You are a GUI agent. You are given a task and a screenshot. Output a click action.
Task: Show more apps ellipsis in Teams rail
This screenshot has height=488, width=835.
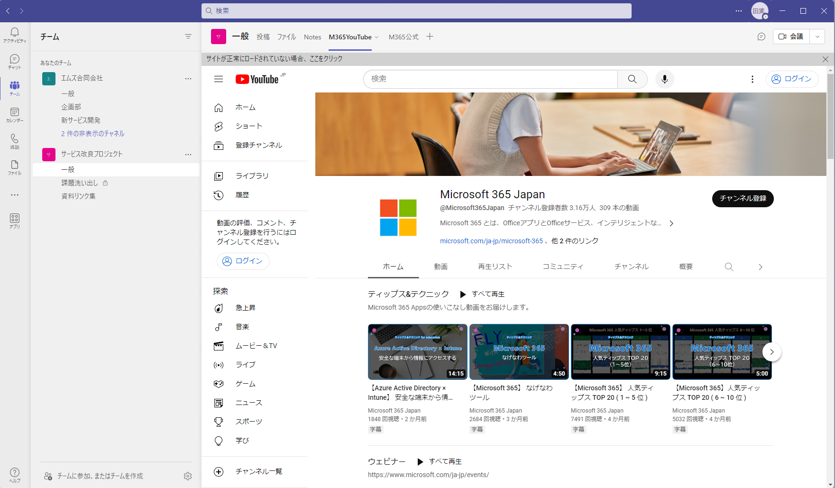pyautogui.click(x=15, y=195)
